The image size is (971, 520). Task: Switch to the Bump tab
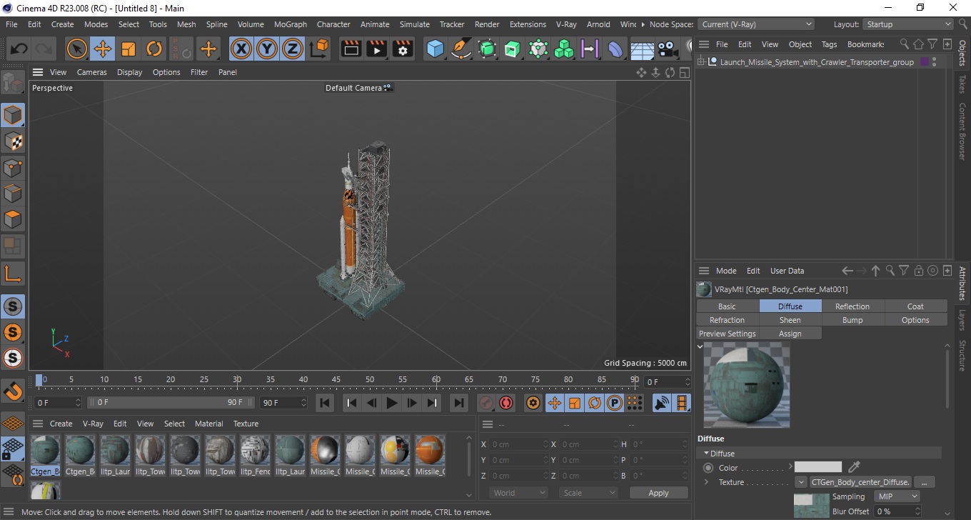(852, 320)
